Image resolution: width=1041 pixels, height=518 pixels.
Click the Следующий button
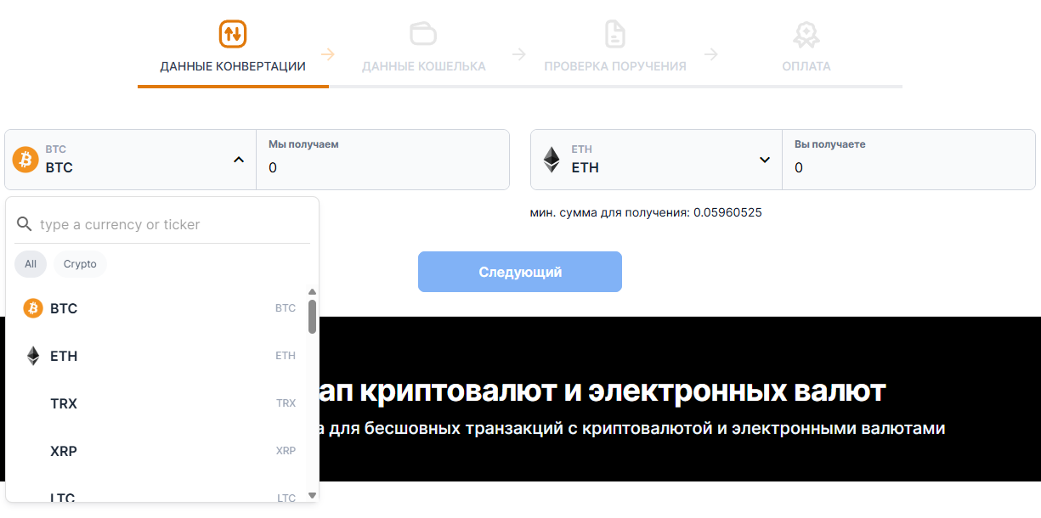(520, 272)
